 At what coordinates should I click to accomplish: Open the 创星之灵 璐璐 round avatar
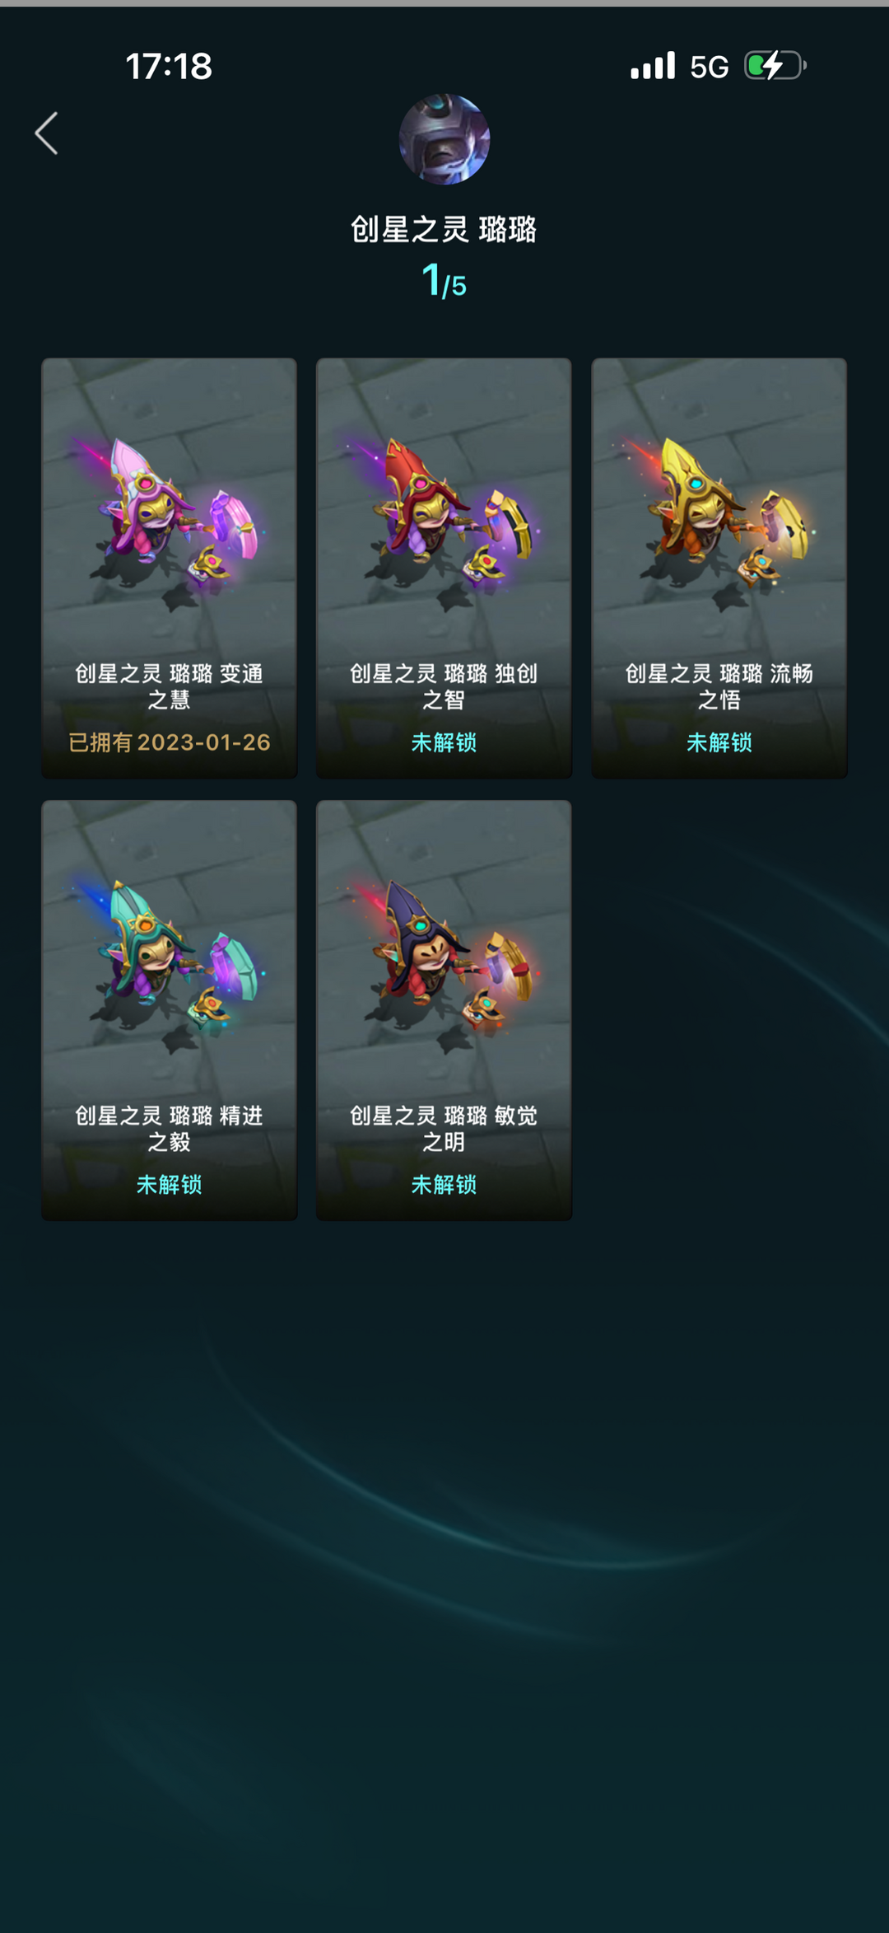coord(444,139)
